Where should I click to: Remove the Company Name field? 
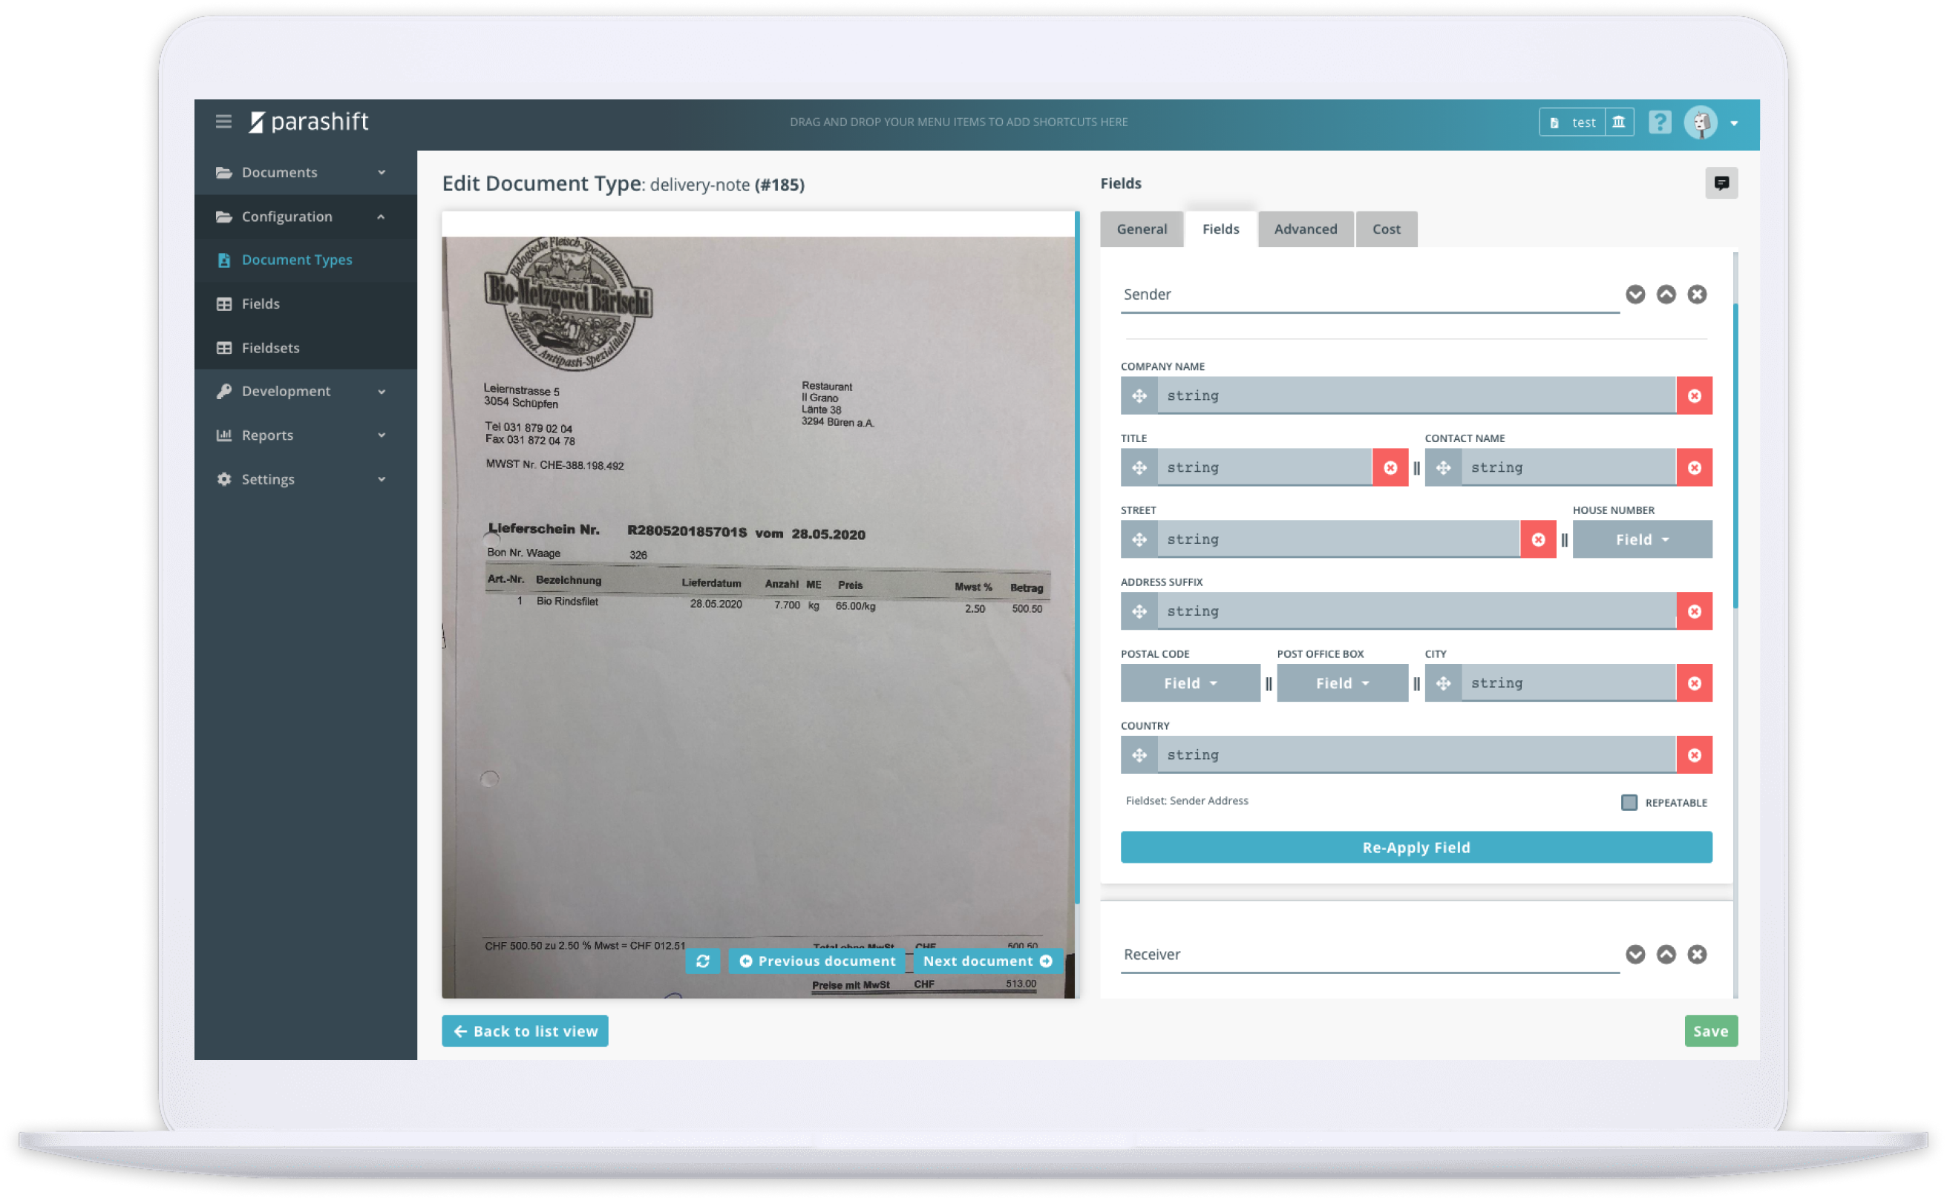pyautogui.click(x=1693, y=395)
